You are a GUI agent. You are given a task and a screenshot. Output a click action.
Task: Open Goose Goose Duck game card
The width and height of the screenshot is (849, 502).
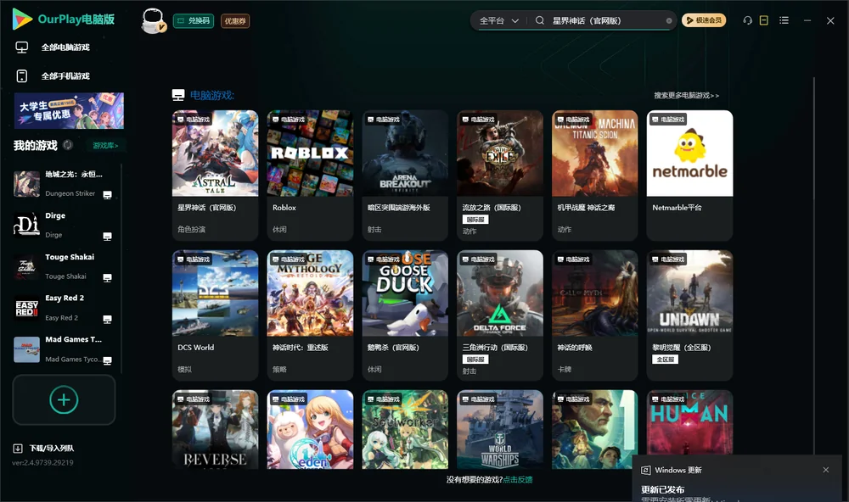tap(405, 315)
